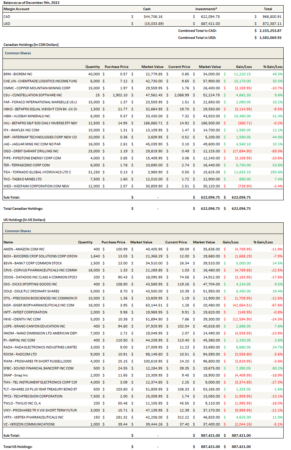Select the "US Holdings (In US Dollars)" heading
This screenshot has height=450, width=291.
(x=24, y=220)
